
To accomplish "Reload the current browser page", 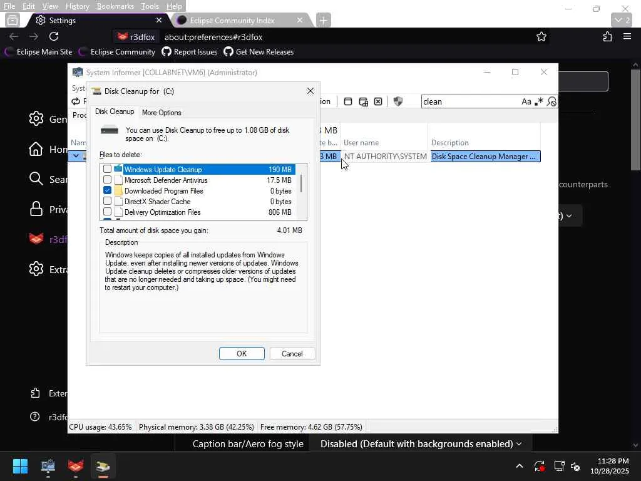I will click(x=54, y=36).
